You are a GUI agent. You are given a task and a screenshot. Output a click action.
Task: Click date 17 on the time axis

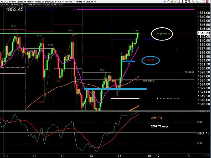coord(158,156)
